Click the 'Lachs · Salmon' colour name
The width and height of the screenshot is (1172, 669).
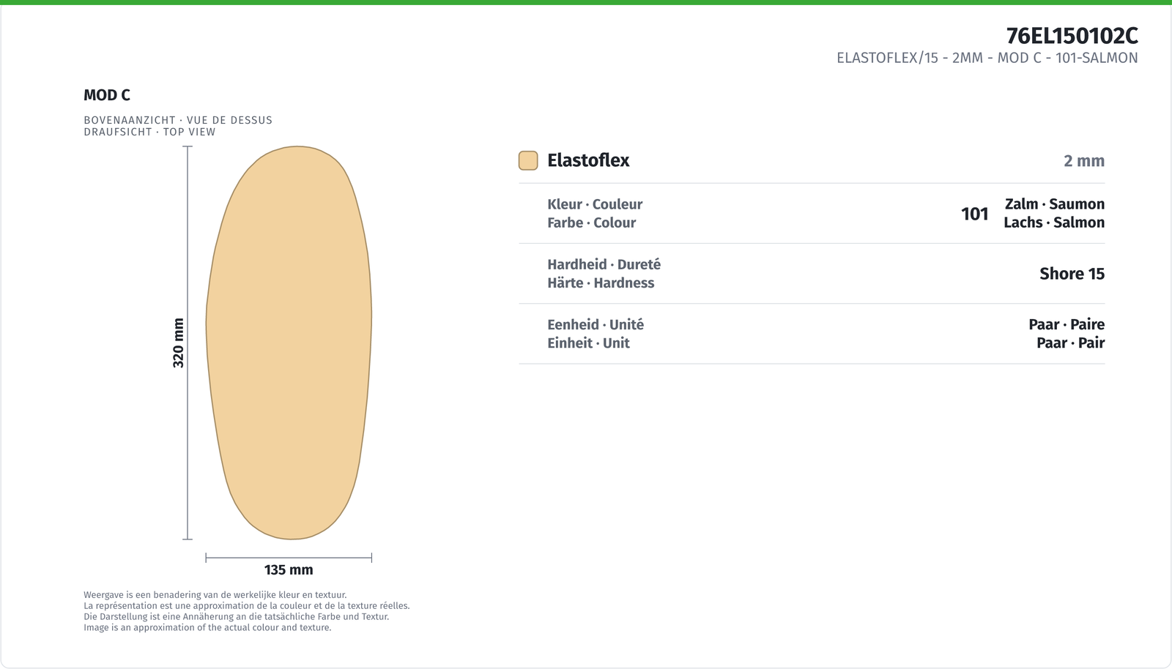(x=1054, y=223)
